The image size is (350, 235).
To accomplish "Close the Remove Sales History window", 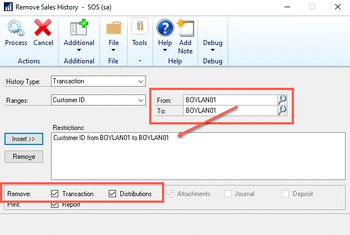I will (x=338, y=7).
